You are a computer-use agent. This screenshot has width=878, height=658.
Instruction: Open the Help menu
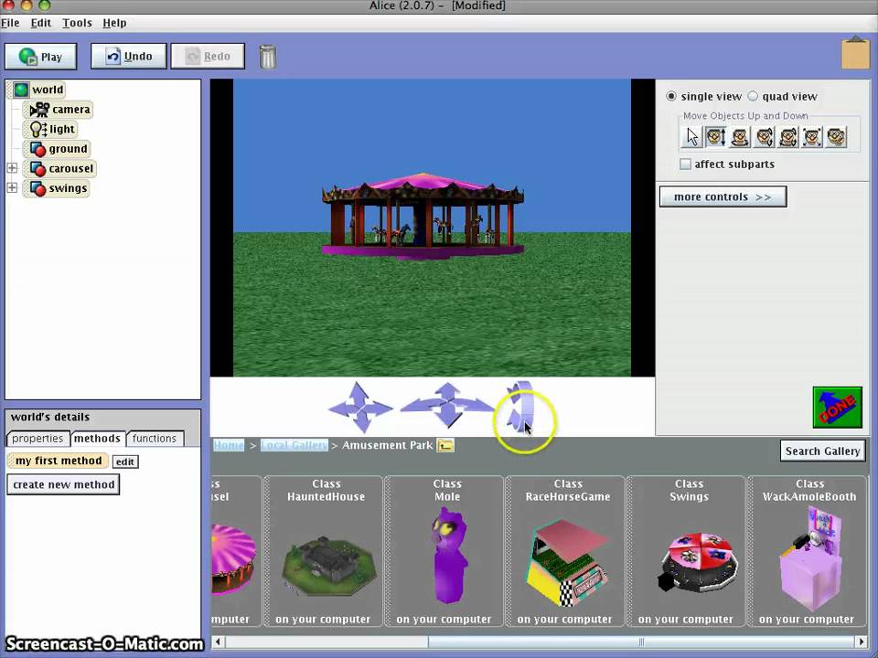(114, 23)
